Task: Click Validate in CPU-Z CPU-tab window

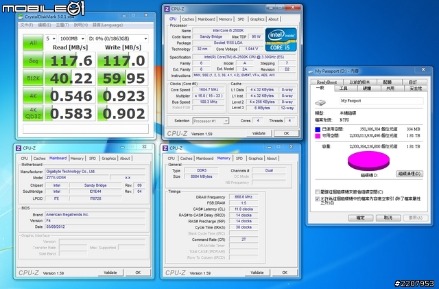Action: (259, 133)
